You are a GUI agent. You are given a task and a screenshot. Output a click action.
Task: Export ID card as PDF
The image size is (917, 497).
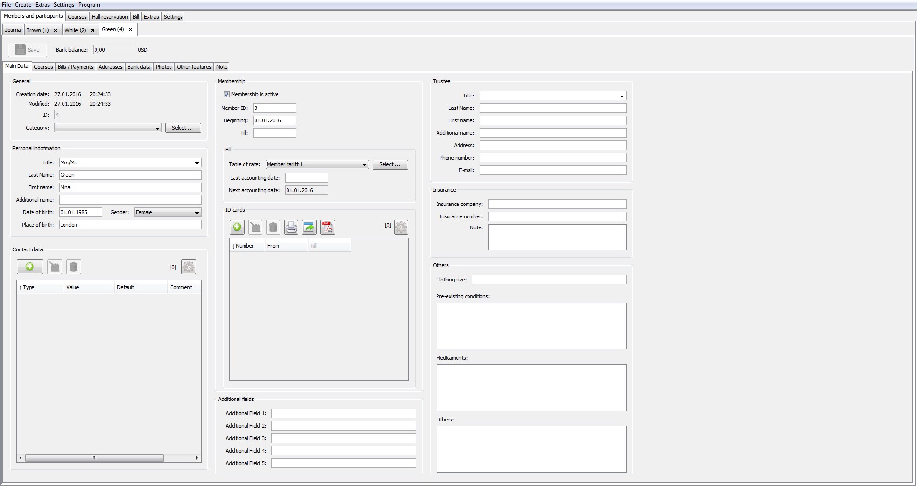tap(328, 227)
